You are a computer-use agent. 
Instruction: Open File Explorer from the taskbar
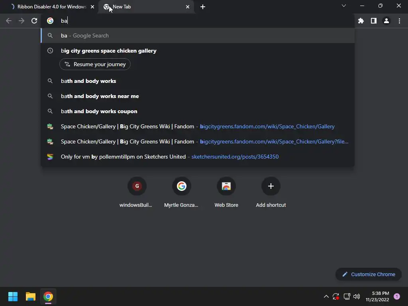[30, 296]
